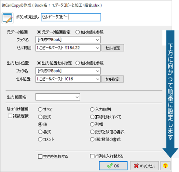Open セル範囲 combo box arrow
The width and height of the screenshot is (179, 172).
tap(98, 48)
